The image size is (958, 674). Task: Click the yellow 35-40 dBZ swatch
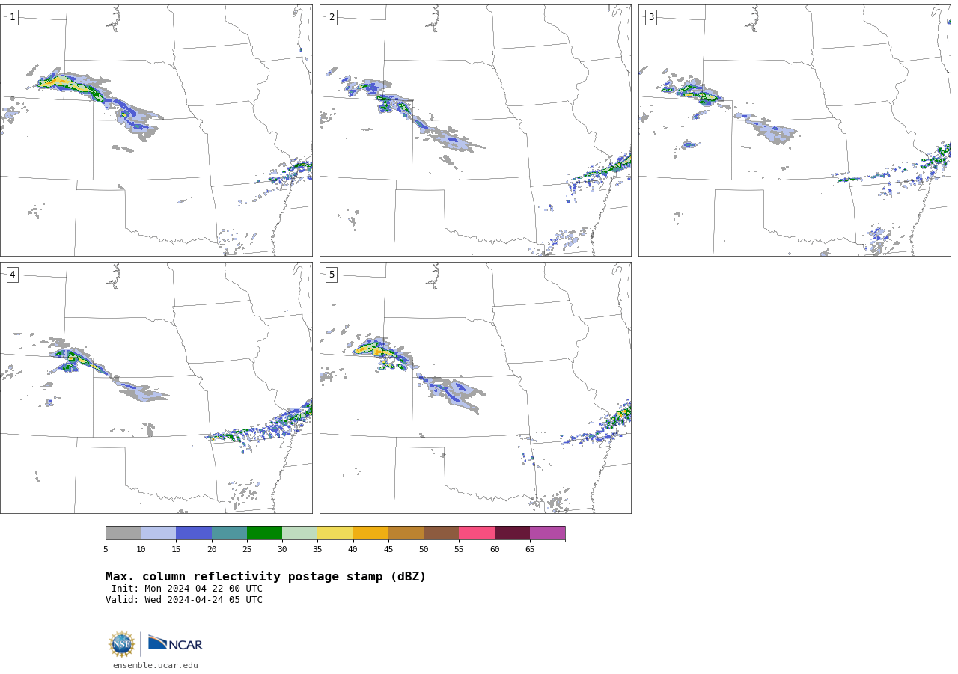335,533
